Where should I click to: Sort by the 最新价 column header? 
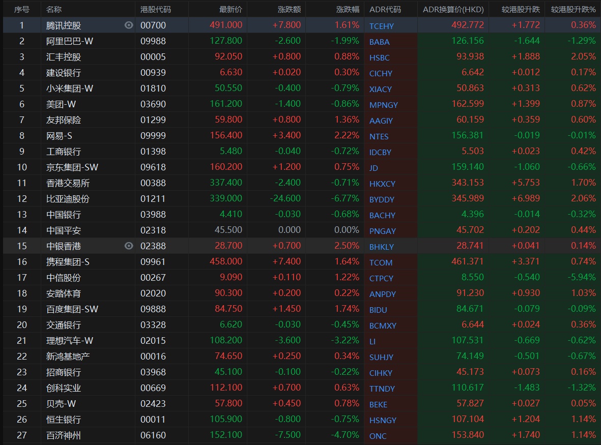(x=231, y=9)
